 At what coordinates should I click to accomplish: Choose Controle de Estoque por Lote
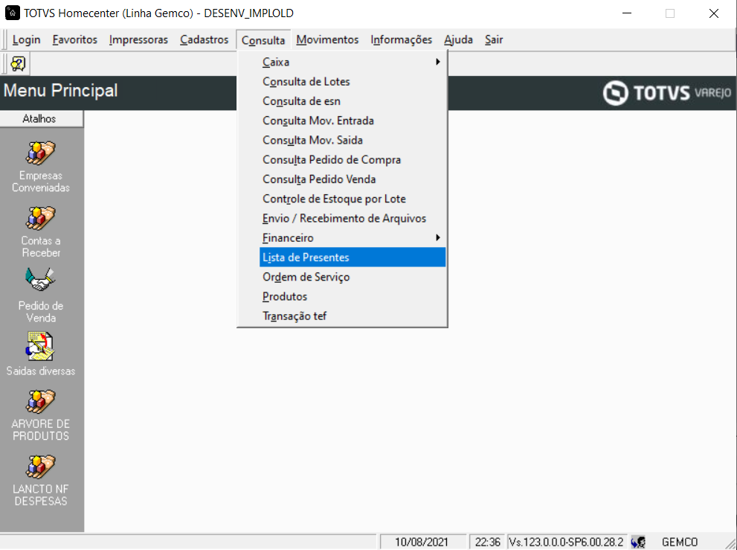(353, 199)
